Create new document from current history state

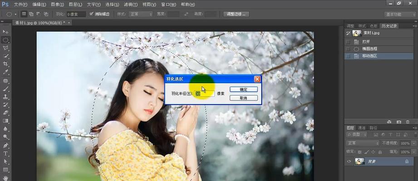tap(389, 122)
